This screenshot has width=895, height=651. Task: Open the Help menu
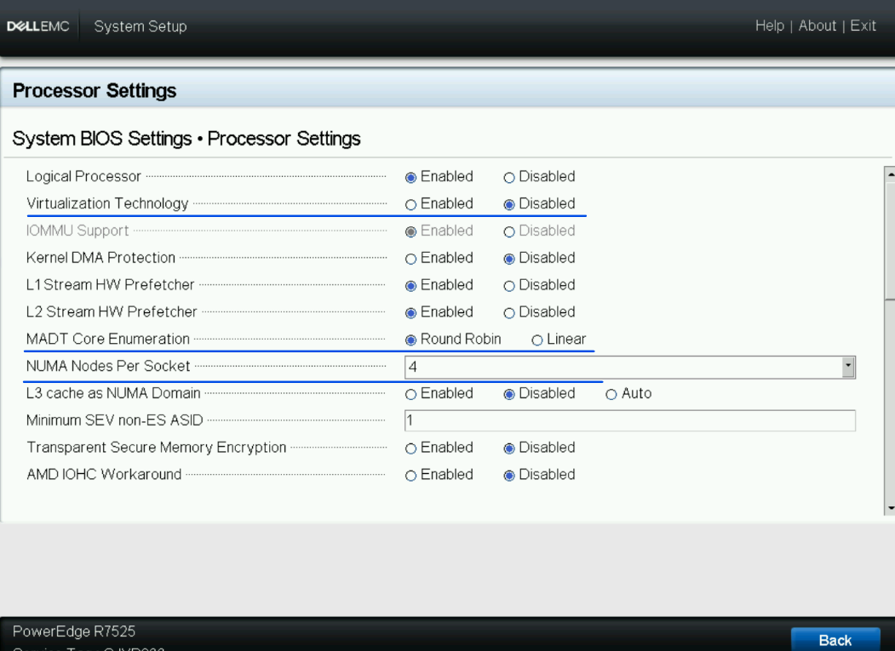pyautogui.click(x=770, y=26)
